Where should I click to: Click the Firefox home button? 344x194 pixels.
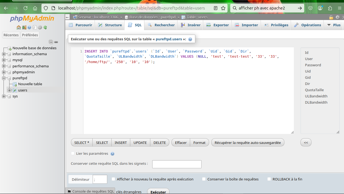click(x=35, y=8)
